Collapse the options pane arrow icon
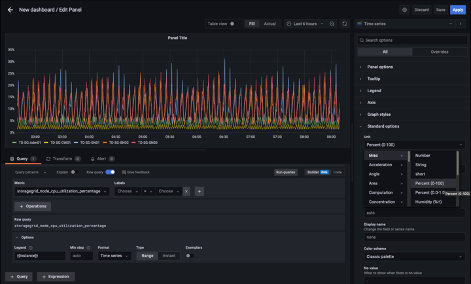Screen dimensions: 471x284 point(461,24)
